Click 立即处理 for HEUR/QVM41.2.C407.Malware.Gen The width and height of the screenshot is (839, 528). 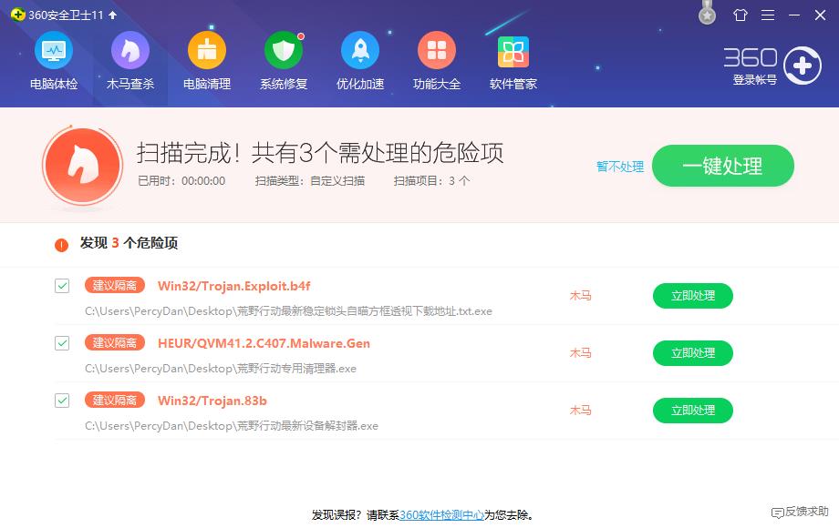pyautogui.click(x=693, y=353)
